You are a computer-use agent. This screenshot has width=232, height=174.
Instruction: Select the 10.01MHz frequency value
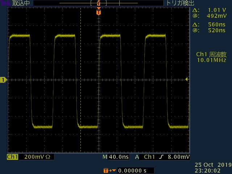coord(211,60)
